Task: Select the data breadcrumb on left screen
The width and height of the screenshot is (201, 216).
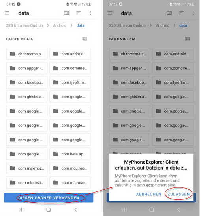Action: pos(80,25)
